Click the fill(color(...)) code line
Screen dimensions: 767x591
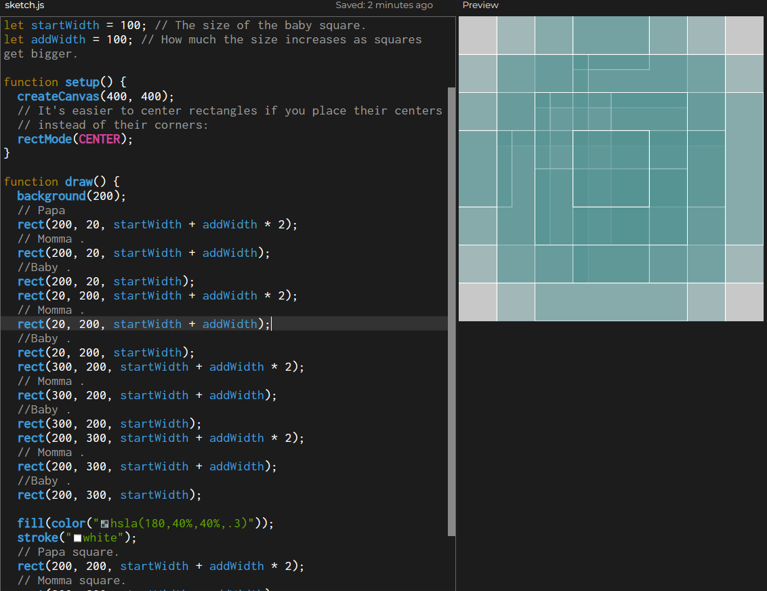[x=145, y=523]
